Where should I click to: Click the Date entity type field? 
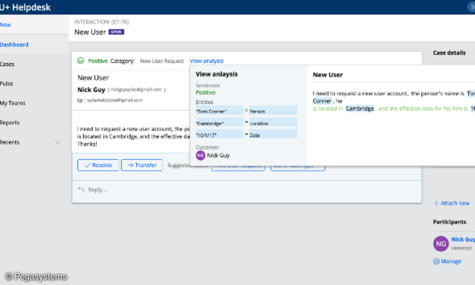pos(273,135)
